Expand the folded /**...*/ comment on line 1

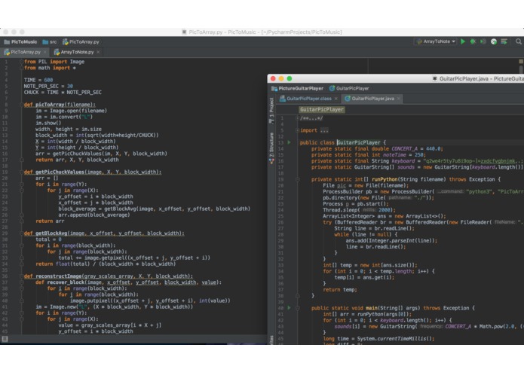click(x=311, y=118)
